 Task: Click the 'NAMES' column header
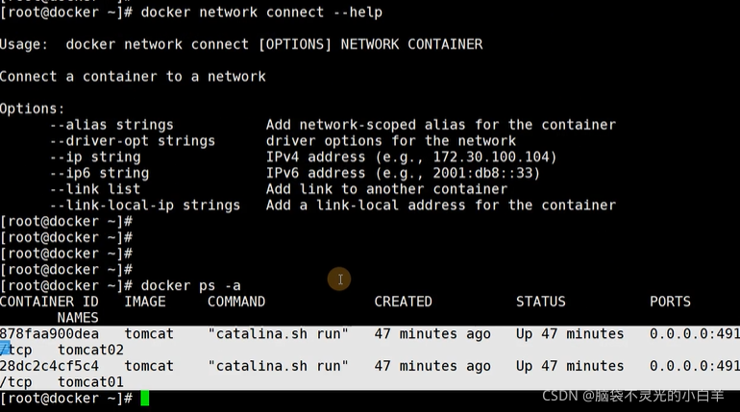tap(78, 318)
